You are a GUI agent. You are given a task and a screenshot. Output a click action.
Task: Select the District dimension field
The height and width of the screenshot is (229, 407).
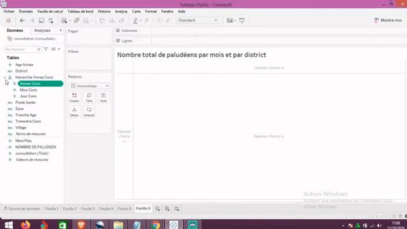click(x=21, y=71)
